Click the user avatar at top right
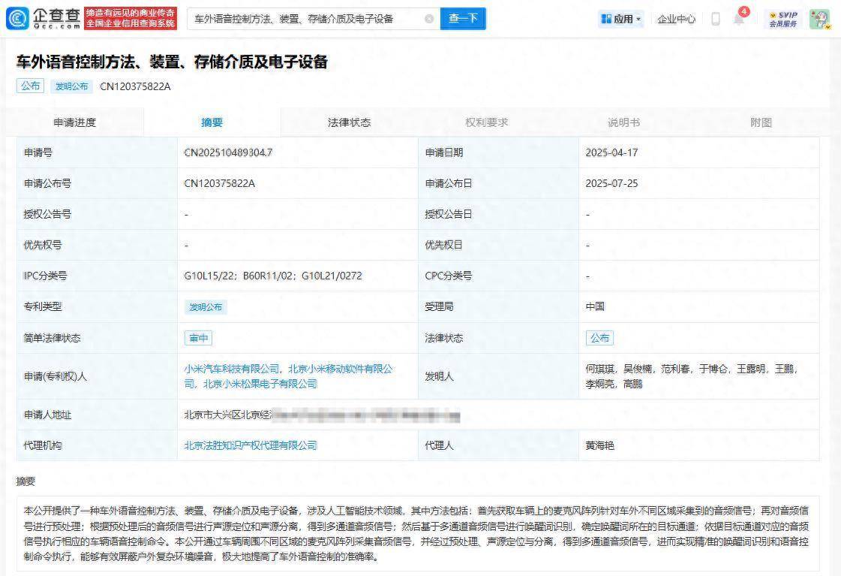The height and width of the screenshot is (576, 841). pyautogui.click(x=819, y=18)
